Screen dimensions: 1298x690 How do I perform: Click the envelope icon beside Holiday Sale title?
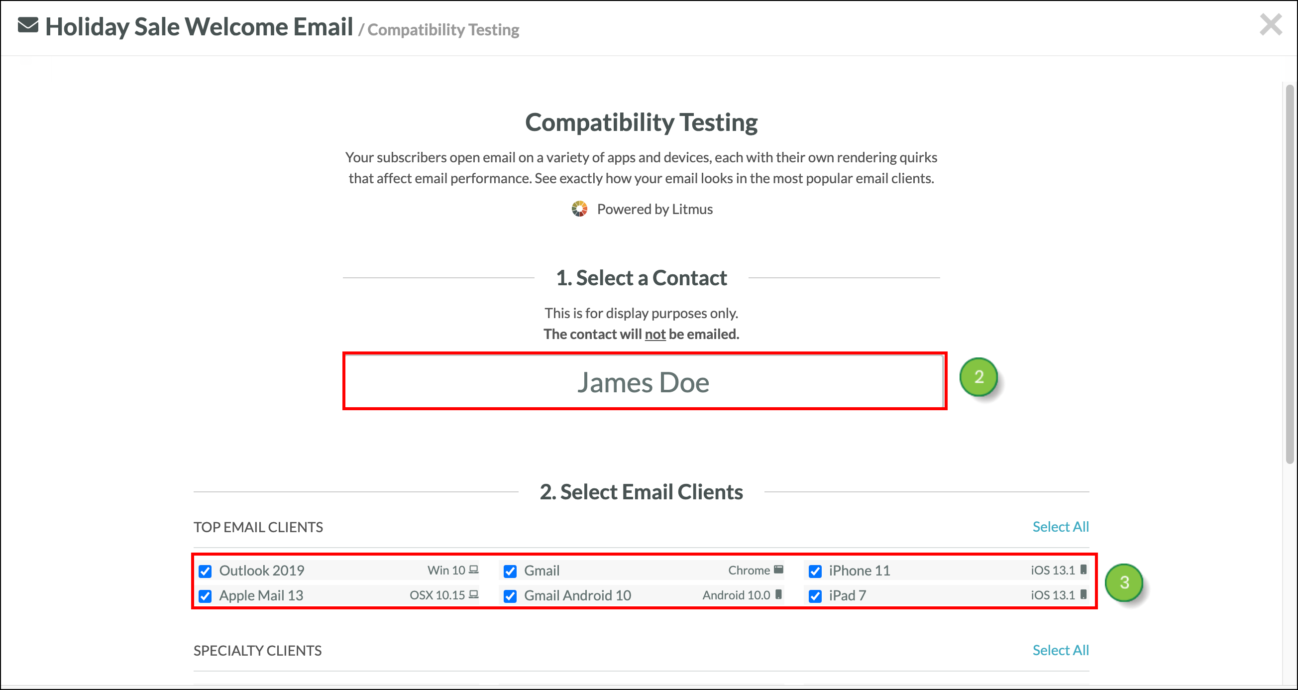28,25
